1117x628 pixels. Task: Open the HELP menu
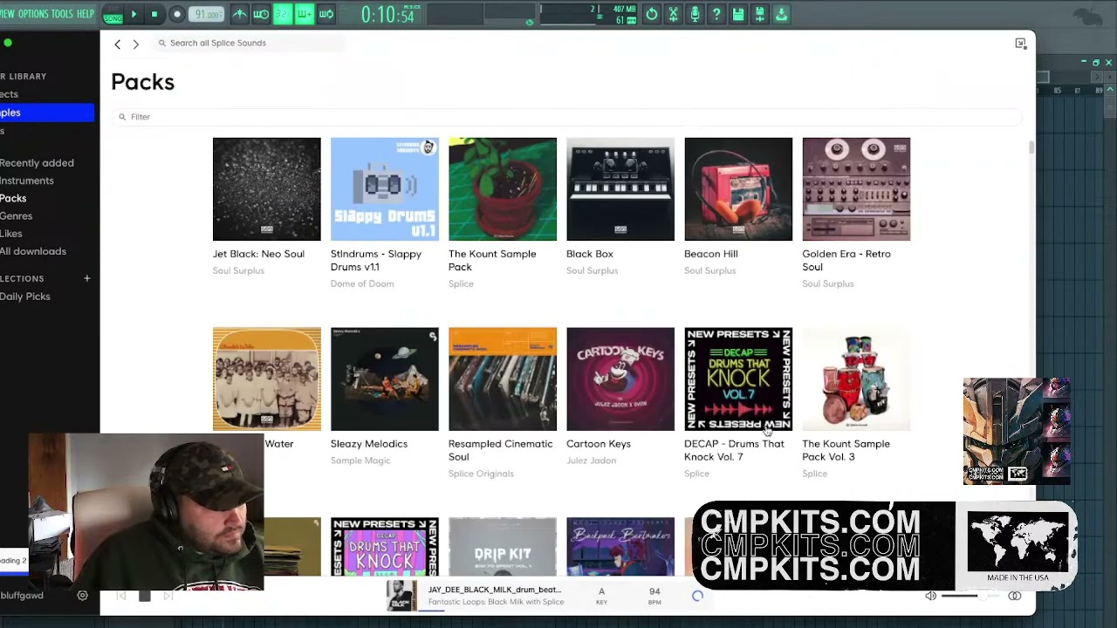(86, 14)
